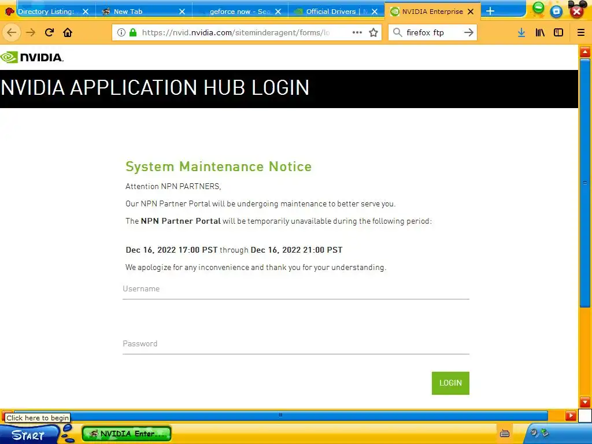592x444 pixels.
Task: Switch to geforce now search tab
Action: (x=240, y=12)
